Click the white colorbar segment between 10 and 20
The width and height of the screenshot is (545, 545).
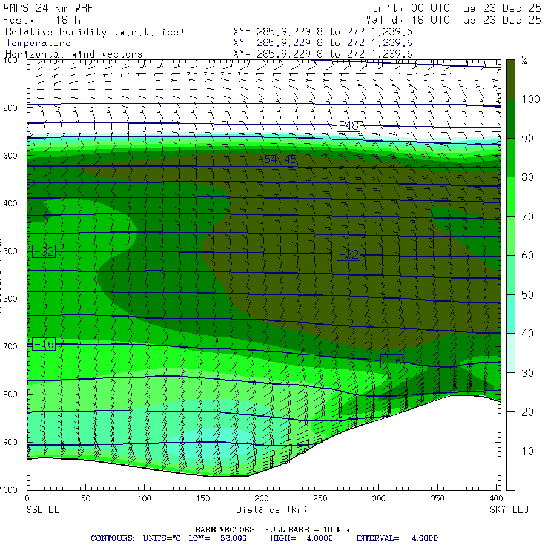click(510, 431)
